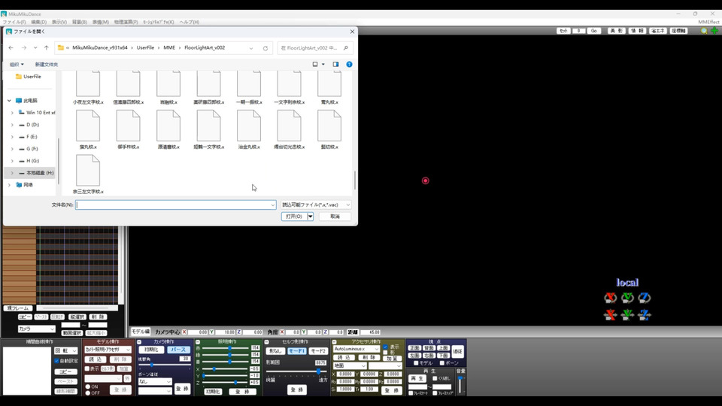Click the 取消 cancel button

335,217
